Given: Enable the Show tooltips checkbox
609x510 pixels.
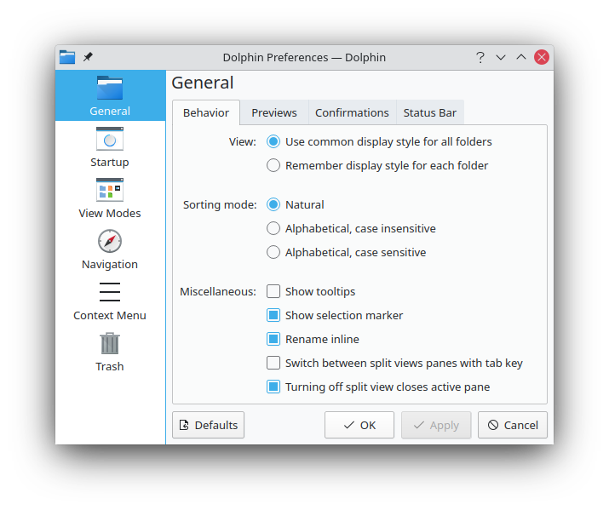Looking at the screenshot, I should coord(273,291).
